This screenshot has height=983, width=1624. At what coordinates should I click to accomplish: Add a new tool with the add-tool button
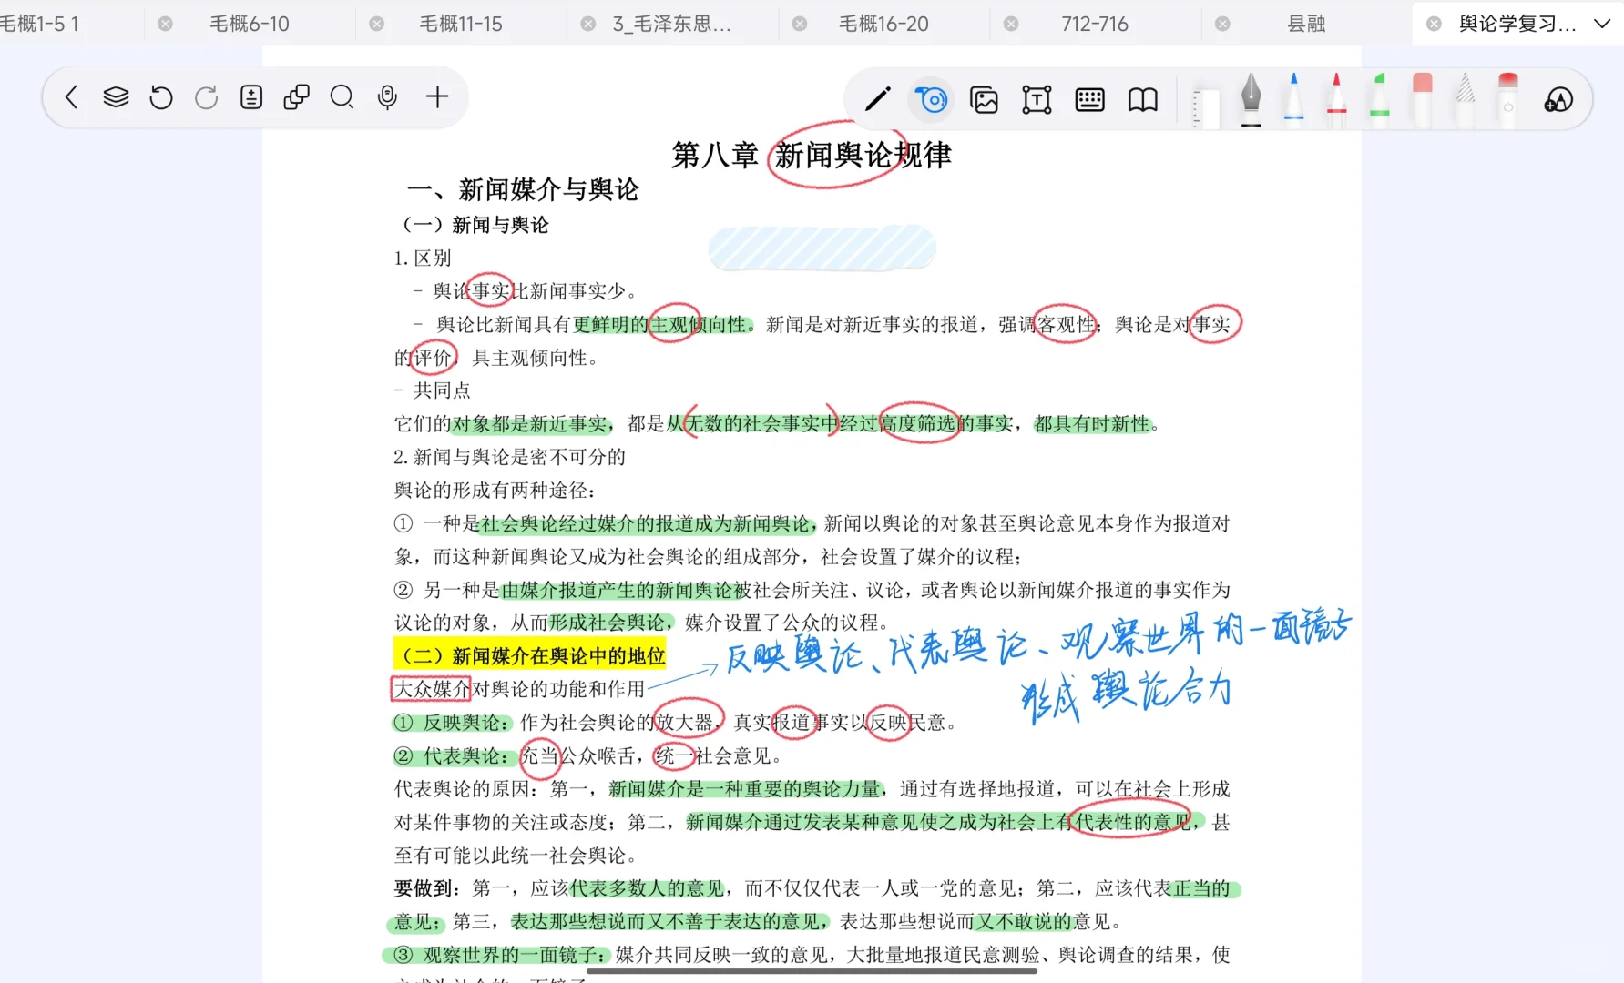(1558, 99)
